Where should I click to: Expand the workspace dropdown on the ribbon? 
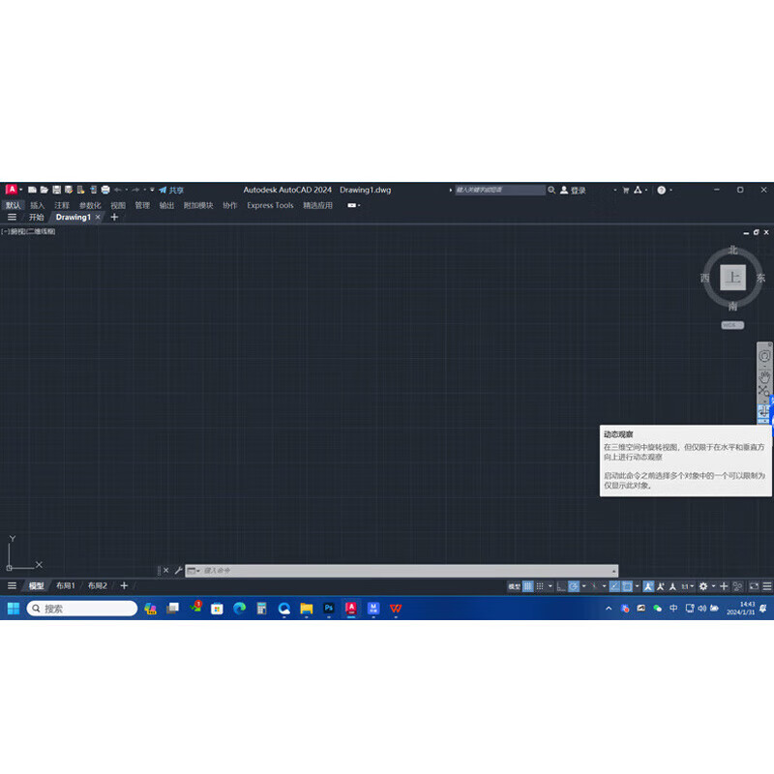coord(352,205)
